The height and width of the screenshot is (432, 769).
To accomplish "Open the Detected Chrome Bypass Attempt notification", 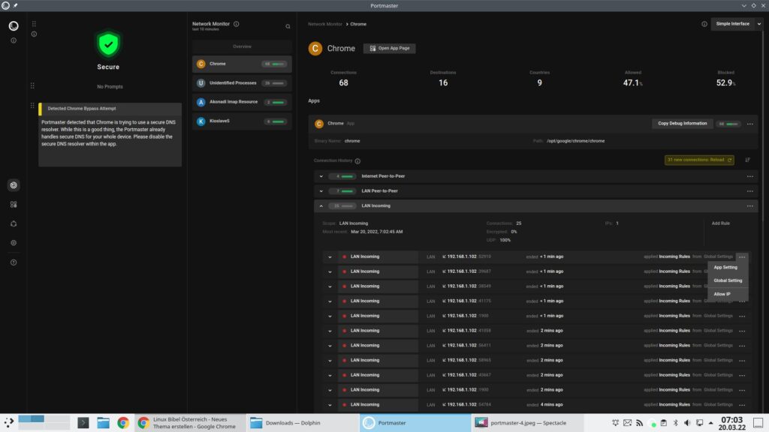I will [x=110, y=135].
